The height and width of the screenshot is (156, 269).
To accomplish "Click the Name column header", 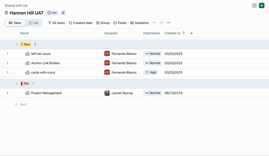I will tap(24, 33).
